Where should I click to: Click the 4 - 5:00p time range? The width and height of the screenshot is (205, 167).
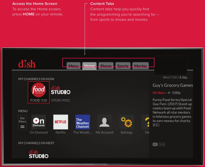coord(174,93)
